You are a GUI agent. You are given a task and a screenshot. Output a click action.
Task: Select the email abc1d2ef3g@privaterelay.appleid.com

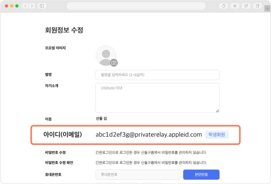click(x=149, y=134)
